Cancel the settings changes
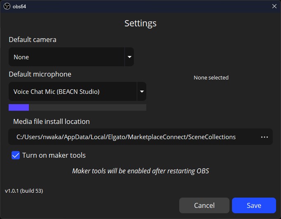Image resolution: width=281 pixels, height=219 pixels. (x=204, y=205)
